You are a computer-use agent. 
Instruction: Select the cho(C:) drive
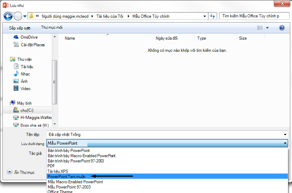pos(28,110)
